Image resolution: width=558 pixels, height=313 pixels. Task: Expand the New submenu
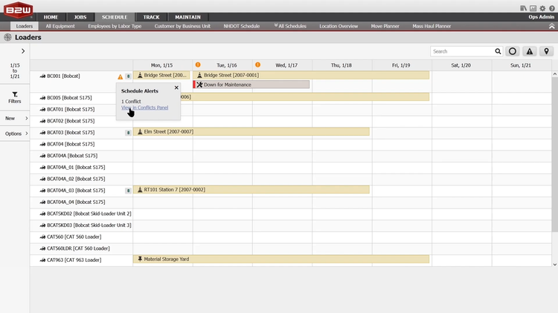[x=15, y=118]
